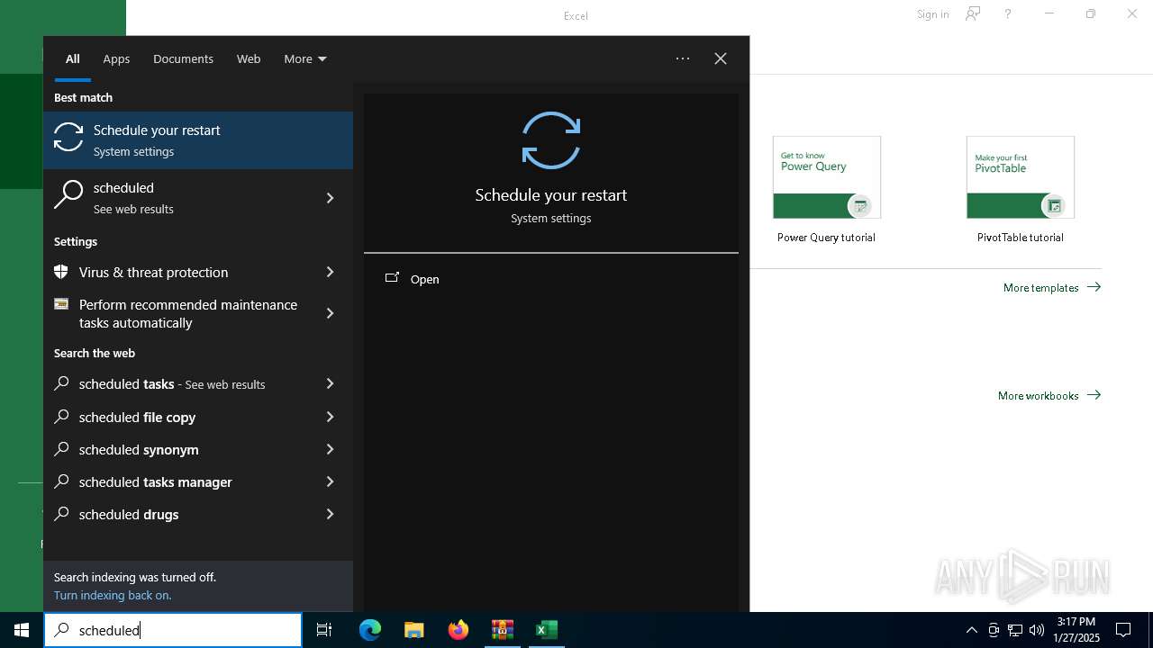This screenshot has width=1153, height=648.
Task: Click the maintenance tasks settings icon
Action: [61, 304]
